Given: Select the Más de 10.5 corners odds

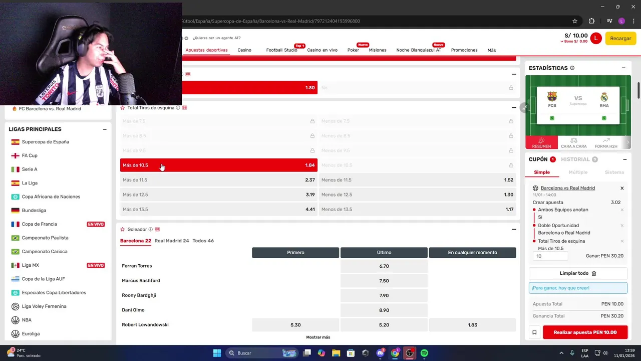Looking at the screenshot, I should click(x=219, y=165).
